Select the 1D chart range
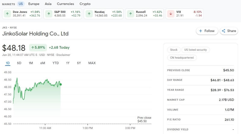Viewport: 241px width, 134px height. (x=8, y=63)
